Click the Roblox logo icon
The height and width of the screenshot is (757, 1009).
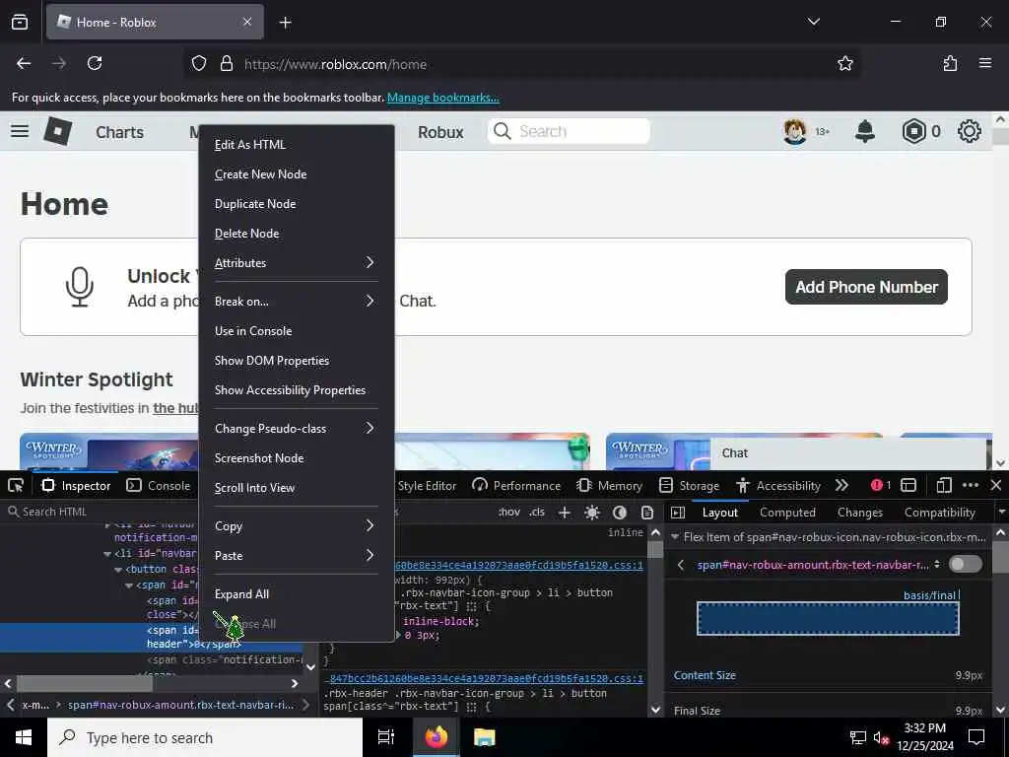click(x=58, y=131)
